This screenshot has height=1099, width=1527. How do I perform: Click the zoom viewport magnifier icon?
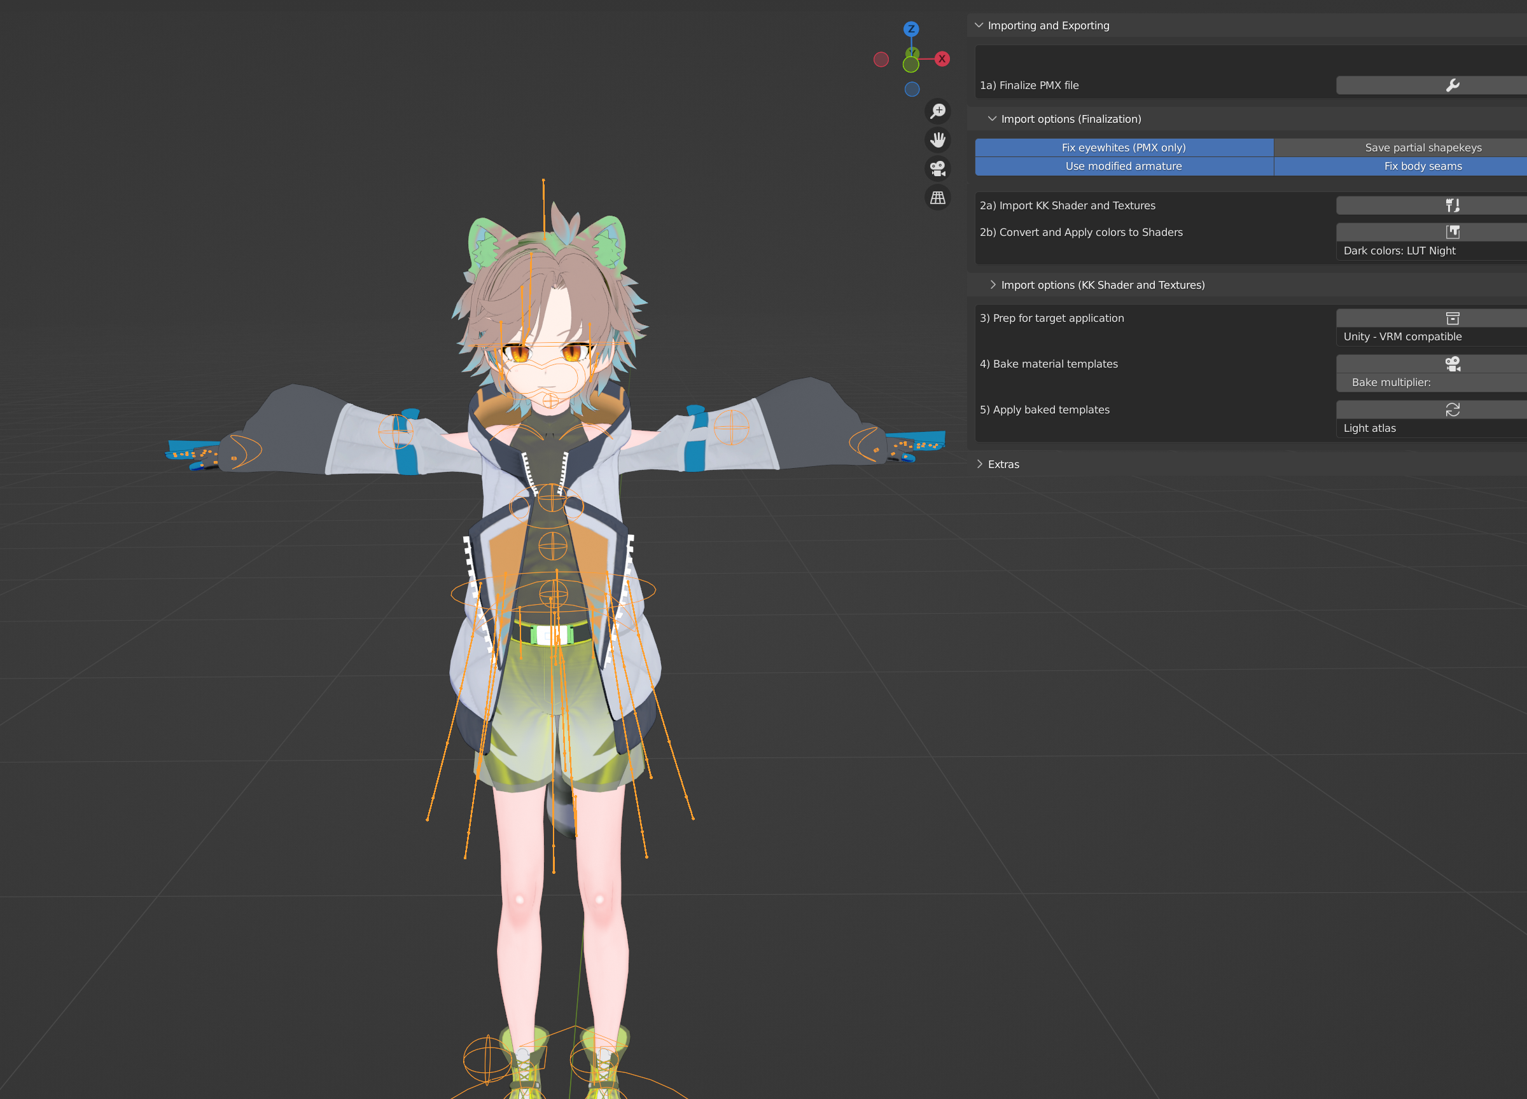[938, 111]
